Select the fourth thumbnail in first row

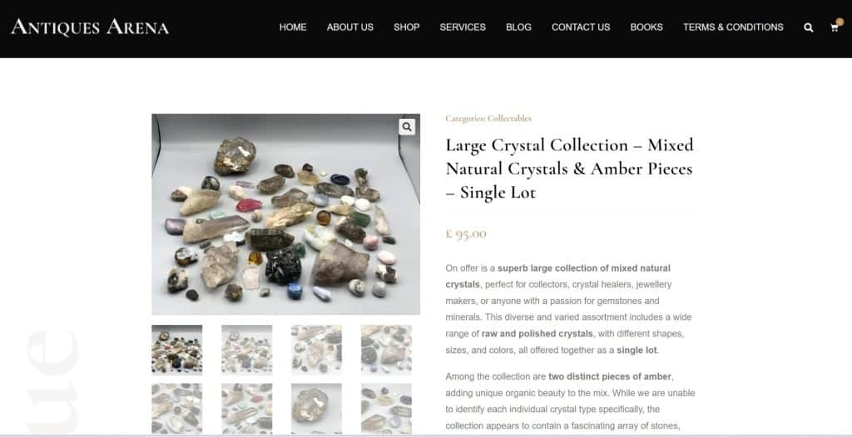point(386,350)
